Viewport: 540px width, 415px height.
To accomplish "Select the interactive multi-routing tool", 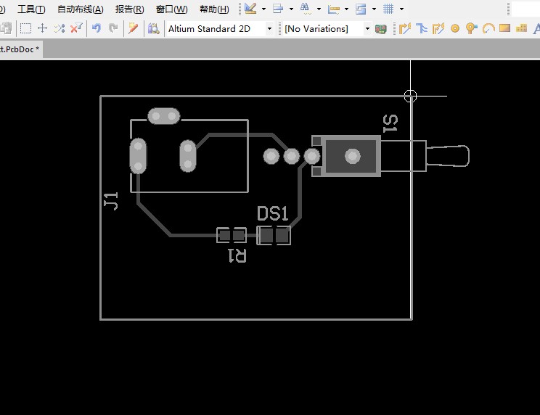I will click(422, 28).
